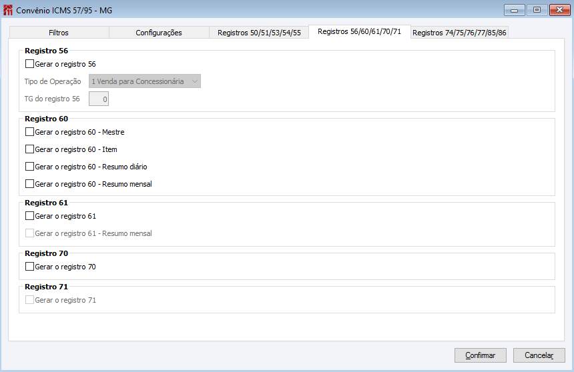Maximize the Convênio ICMS window

click(537, 10)
